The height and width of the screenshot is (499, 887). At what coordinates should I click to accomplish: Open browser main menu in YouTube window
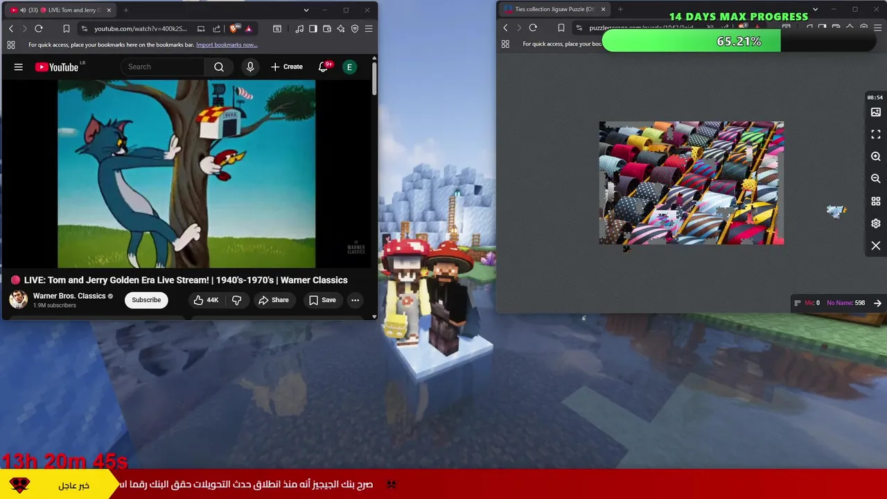tap(369, 28)
